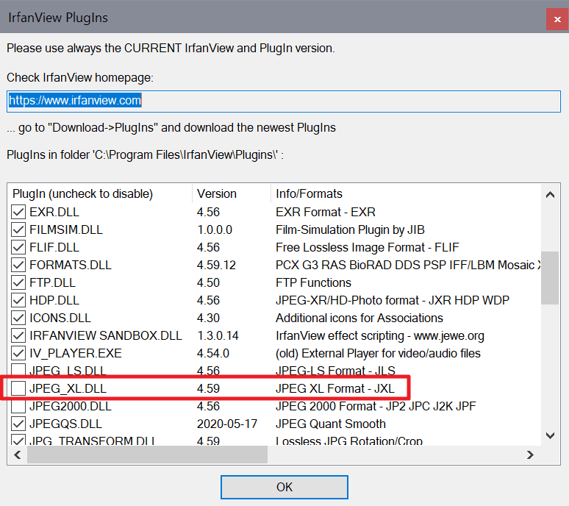Disable the FILMSIM.DLL plugin checkbox

click(18, 229)
